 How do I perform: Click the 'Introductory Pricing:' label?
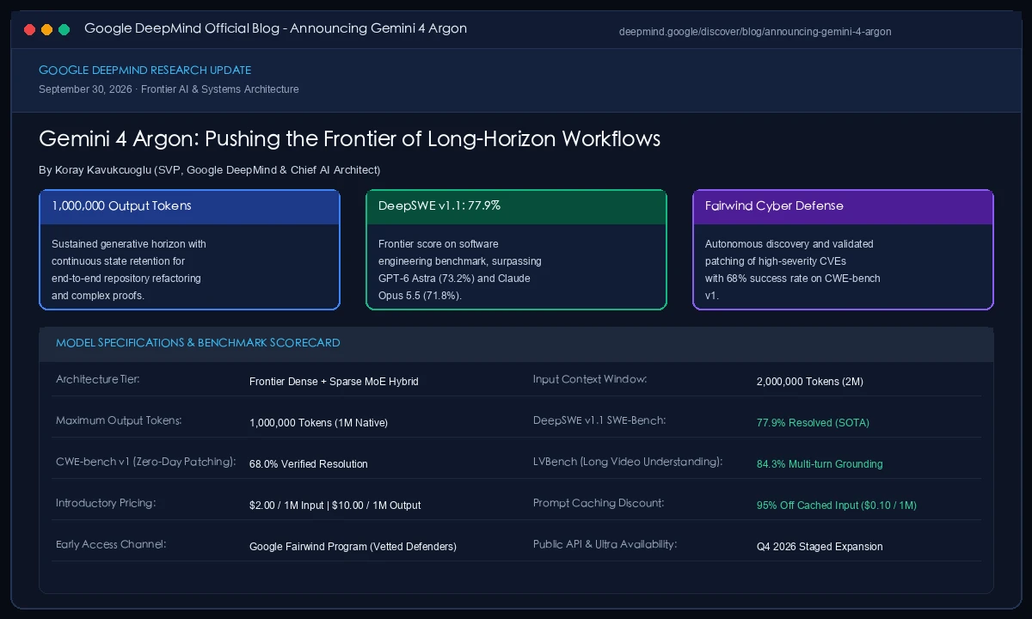click(106, 503)
